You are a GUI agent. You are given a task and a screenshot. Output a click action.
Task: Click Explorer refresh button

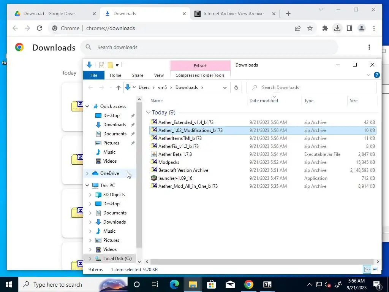point(236,87)
